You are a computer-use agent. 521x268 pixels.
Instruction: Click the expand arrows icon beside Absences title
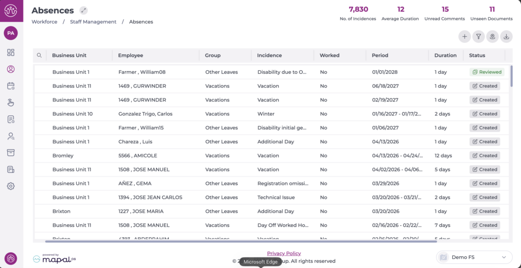pos(83,10)
